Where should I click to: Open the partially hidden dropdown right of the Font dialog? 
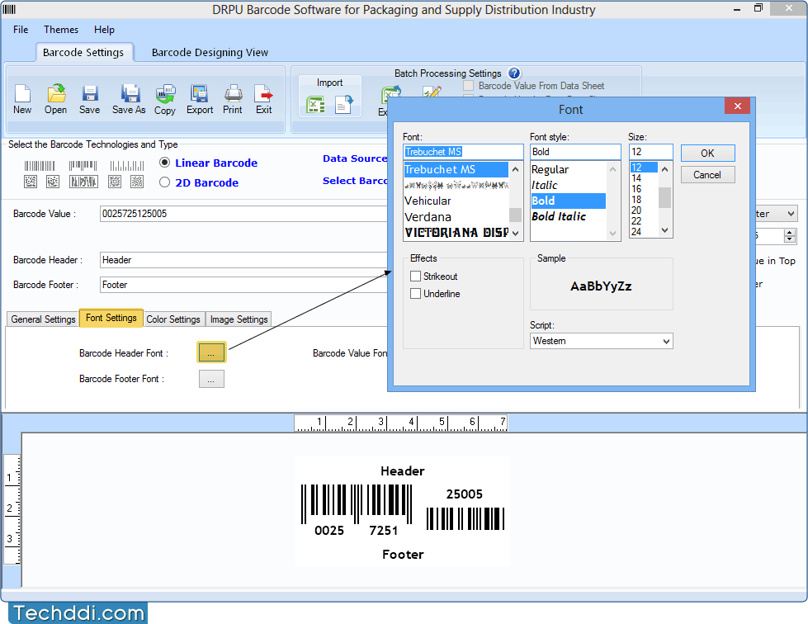pyautogui.click(x=791, y=213)
